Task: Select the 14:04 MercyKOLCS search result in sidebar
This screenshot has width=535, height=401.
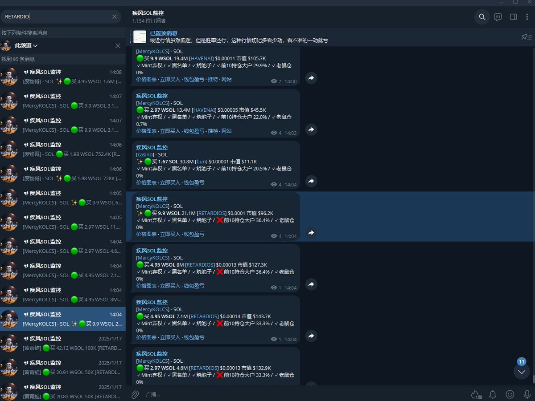Action: click(62, 319)
